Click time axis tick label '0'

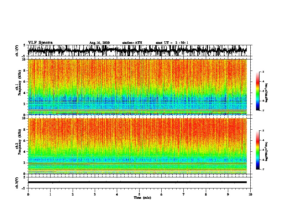click(x=28, y=194)
